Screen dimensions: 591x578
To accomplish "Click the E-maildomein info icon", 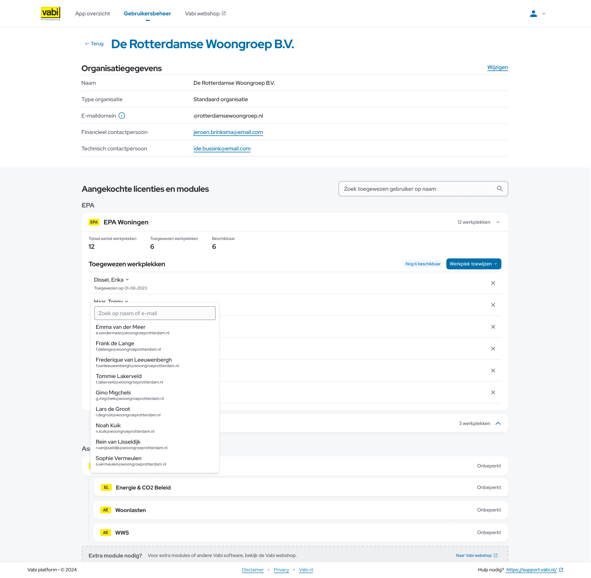I will pyautogui.click(x=122, y=116).
